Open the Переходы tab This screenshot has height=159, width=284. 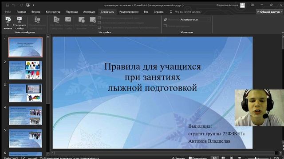point(72,12)
